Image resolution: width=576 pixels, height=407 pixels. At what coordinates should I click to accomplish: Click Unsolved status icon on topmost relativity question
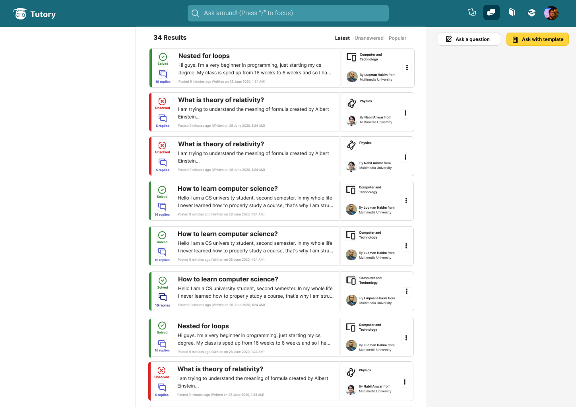click(162, 101)
